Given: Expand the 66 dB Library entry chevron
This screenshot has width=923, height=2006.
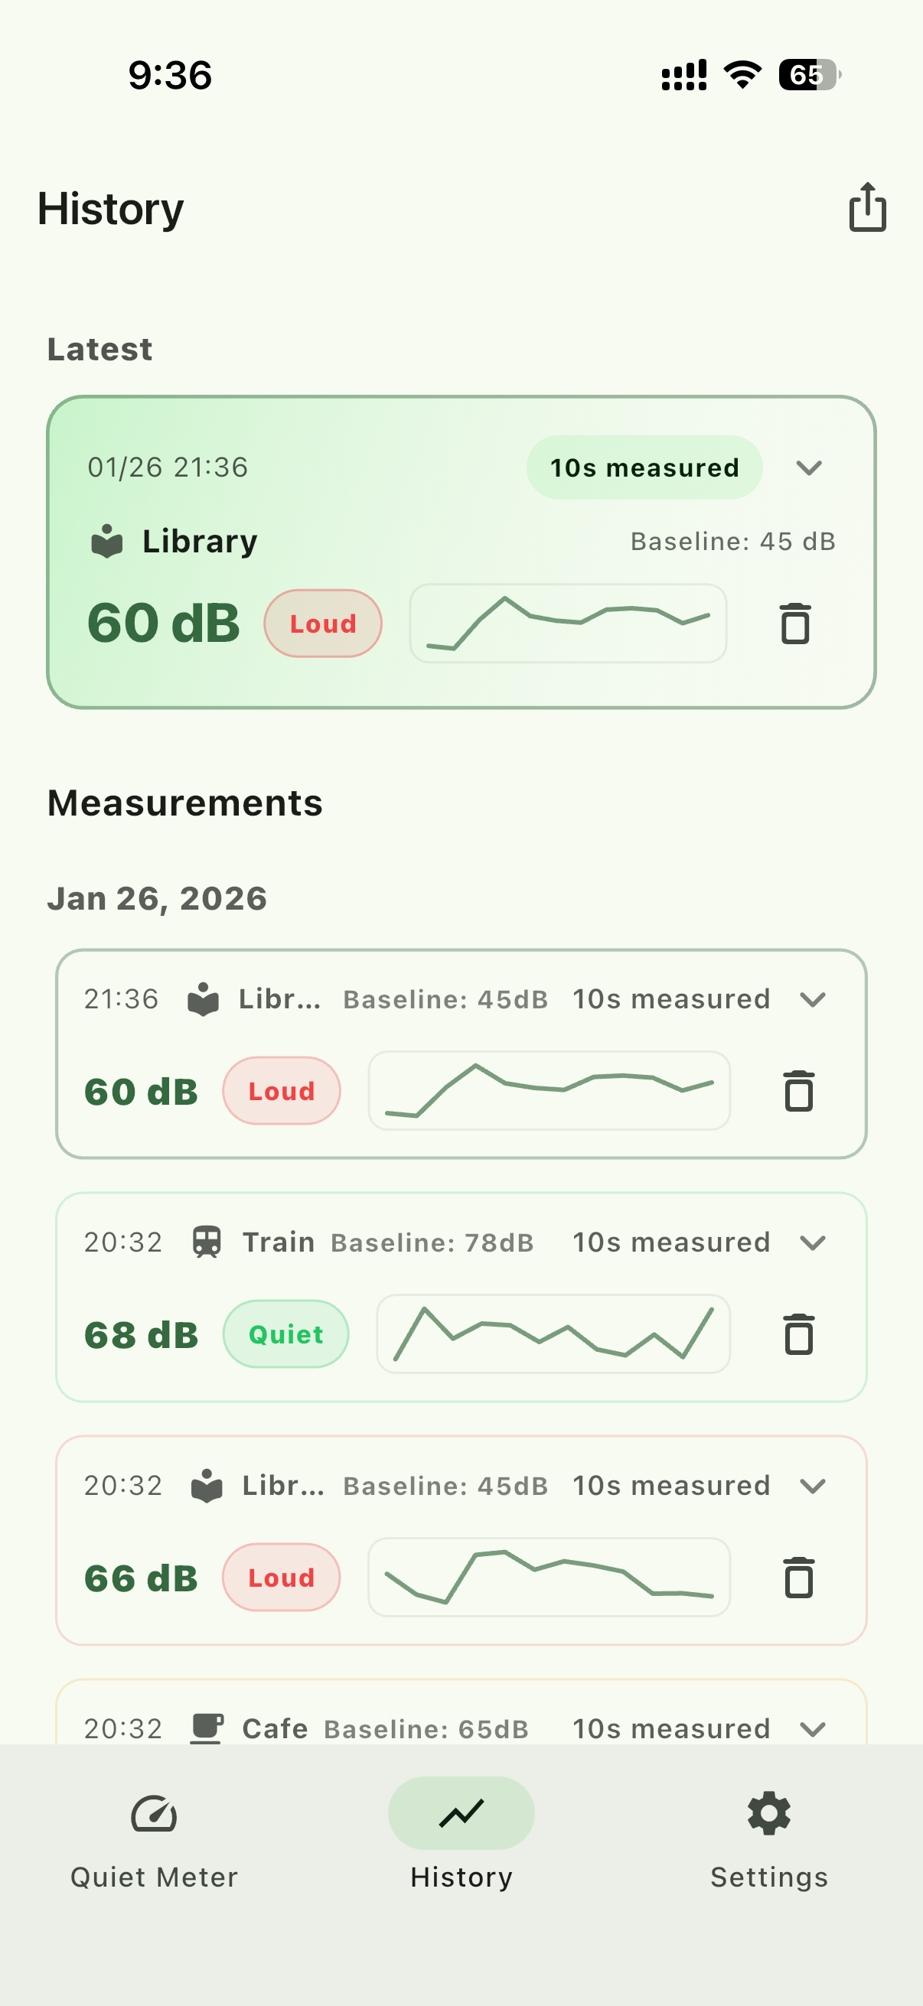Looking at the screenshot, I should click(812, 1486).
